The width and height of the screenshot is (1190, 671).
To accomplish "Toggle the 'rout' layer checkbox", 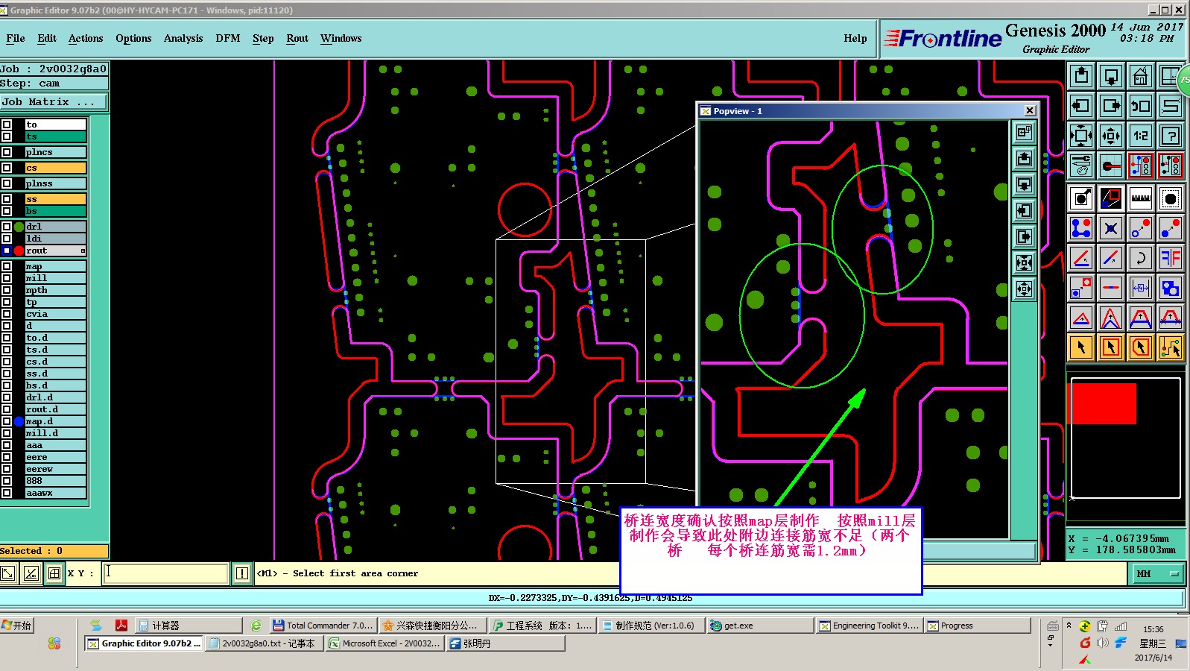I will (7, 251).
